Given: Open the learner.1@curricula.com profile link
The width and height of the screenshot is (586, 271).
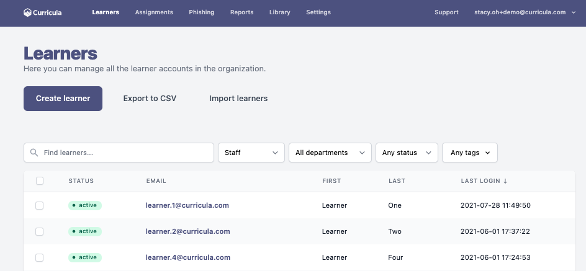Looking at the screenshot, I should [187, 205].
